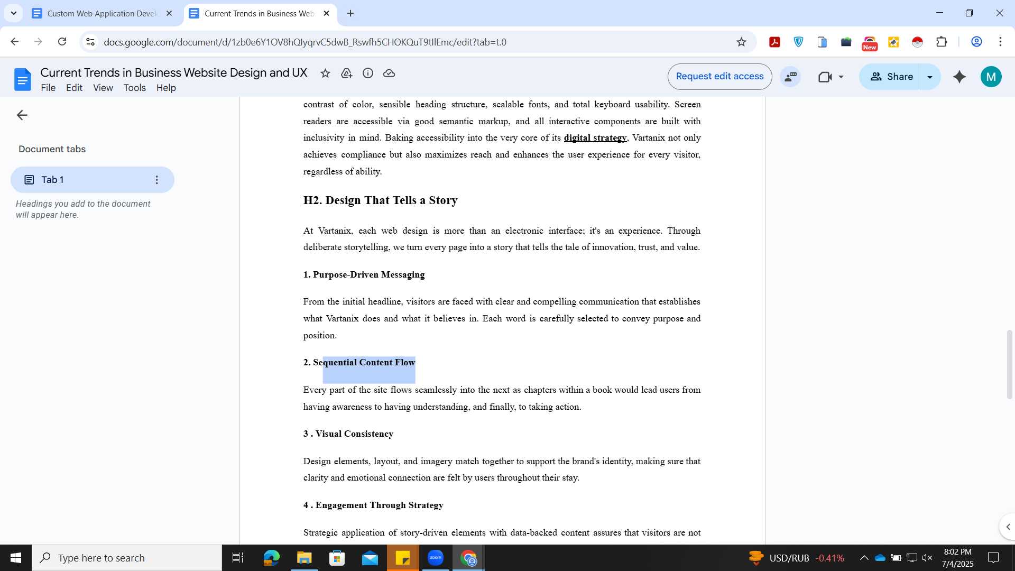Open Sticky Notes from taskbar
Viewport: 1015px width, 571px height.
tap(403, 558)
